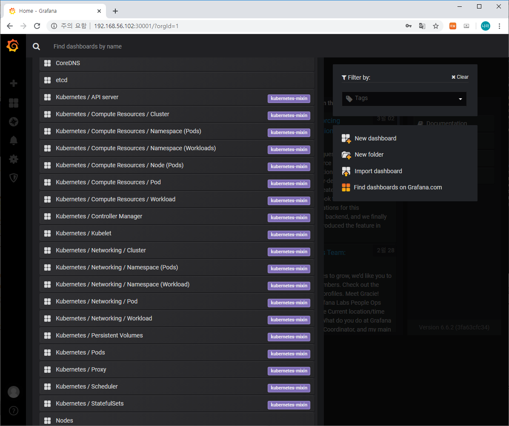The width and height of the screenshot is (509, 426).
Task: Open the Create plus icon in sidebar
Action: [x=14, y=83]
